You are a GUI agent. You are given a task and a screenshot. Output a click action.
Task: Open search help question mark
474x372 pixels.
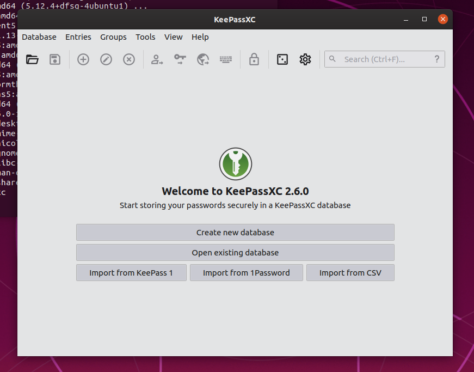pyautogui.click(x=437, y=59)
